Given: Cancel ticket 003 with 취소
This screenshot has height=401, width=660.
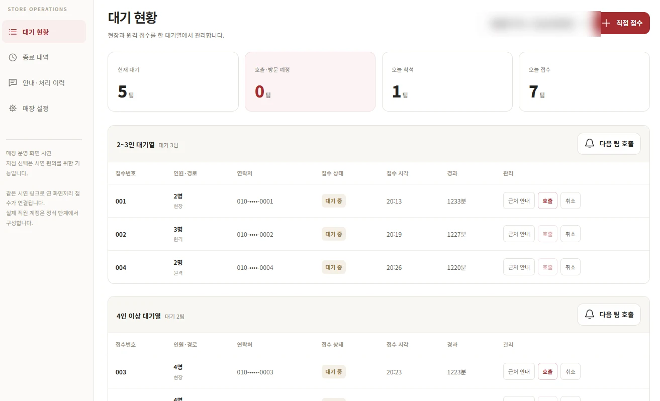Looking at the screenshot, I should pyautogui.click(x=571, y=372).
